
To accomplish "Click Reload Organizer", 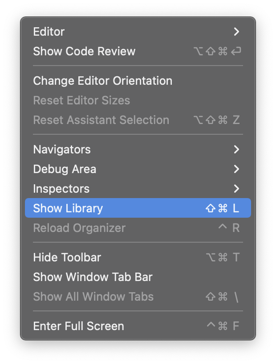I will click(79, 228).
